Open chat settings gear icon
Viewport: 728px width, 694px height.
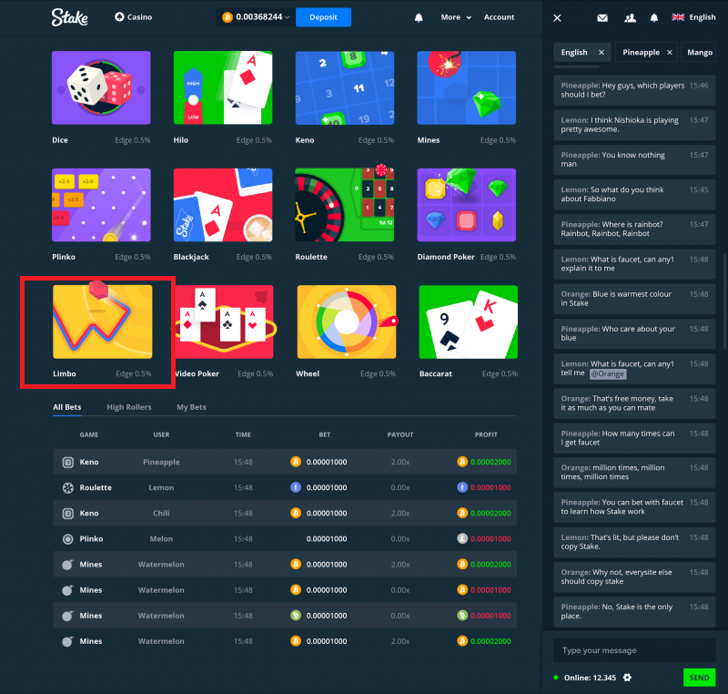627,678
